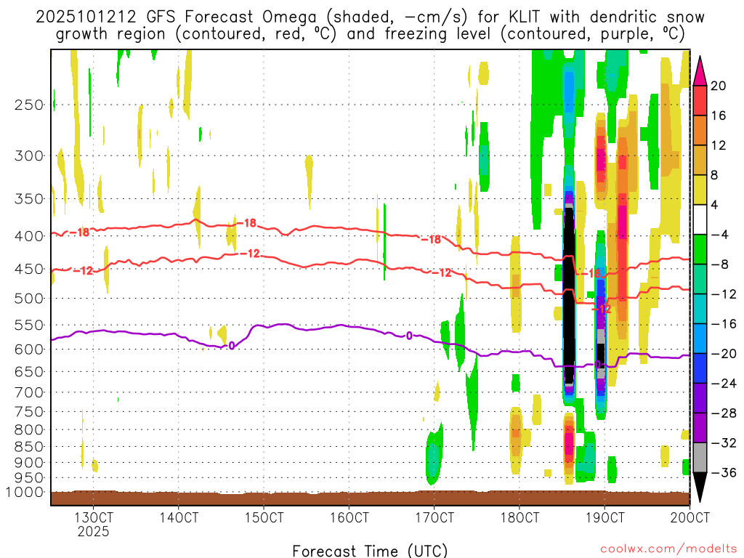Select the 130CT time axis label

[x=93, y=517]
